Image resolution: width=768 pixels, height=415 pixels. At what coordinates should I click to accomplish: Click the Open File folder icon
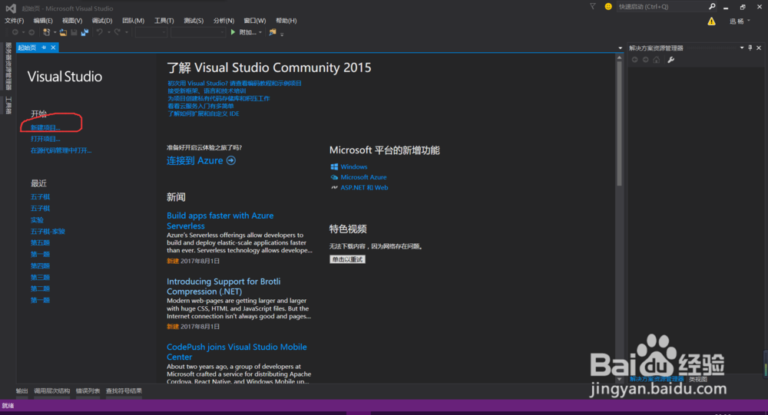63,32
